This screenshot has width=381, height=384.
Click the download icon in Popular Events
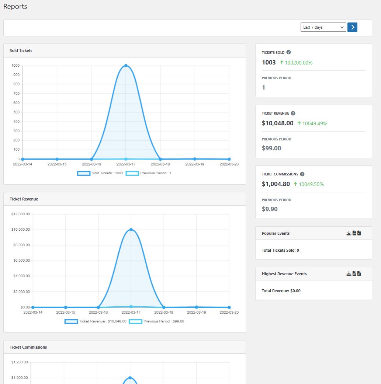point(349,233)
